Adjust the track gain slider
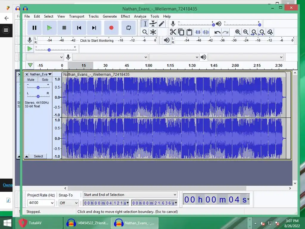Image resolution: width=305 pixels, height=229 pixels. coord(38,87)
